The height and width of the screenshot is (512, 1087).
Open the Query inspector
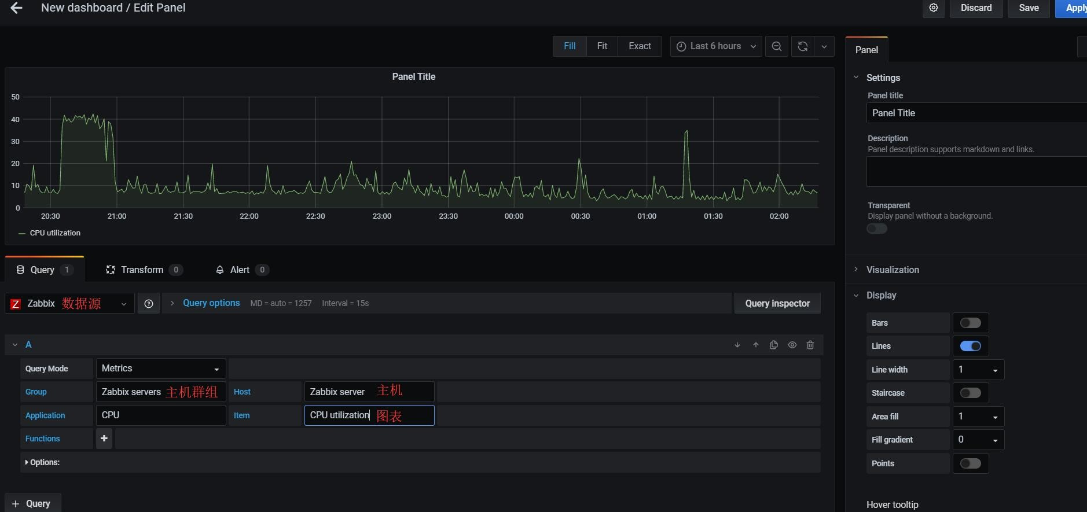[x=777, y=304]
